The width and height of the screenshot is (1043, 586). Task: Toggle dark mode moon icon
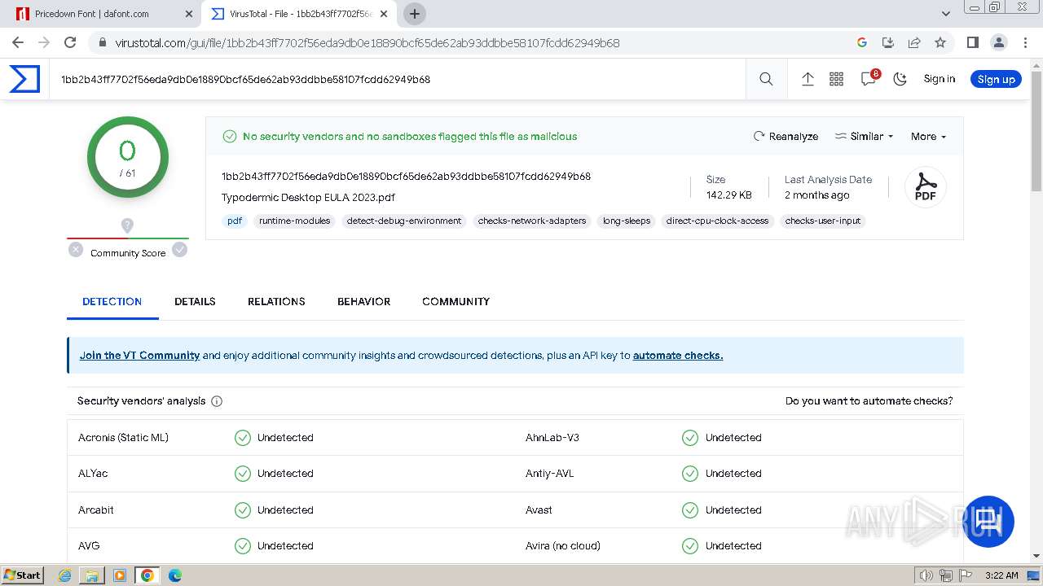tap(900, 79)
